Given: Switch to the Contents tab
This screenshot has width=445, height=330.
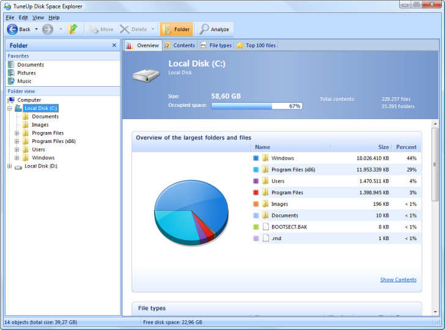Looking at the screenshot, I should point(180,45).
